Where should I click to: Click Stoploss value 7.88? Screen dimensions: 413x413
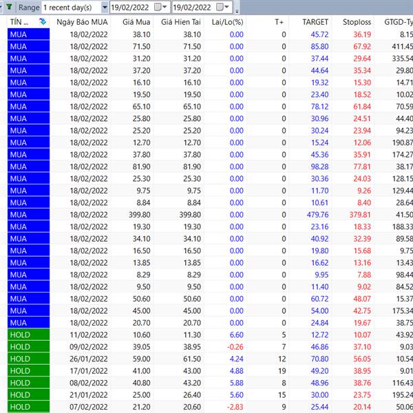tap(364, 275)
